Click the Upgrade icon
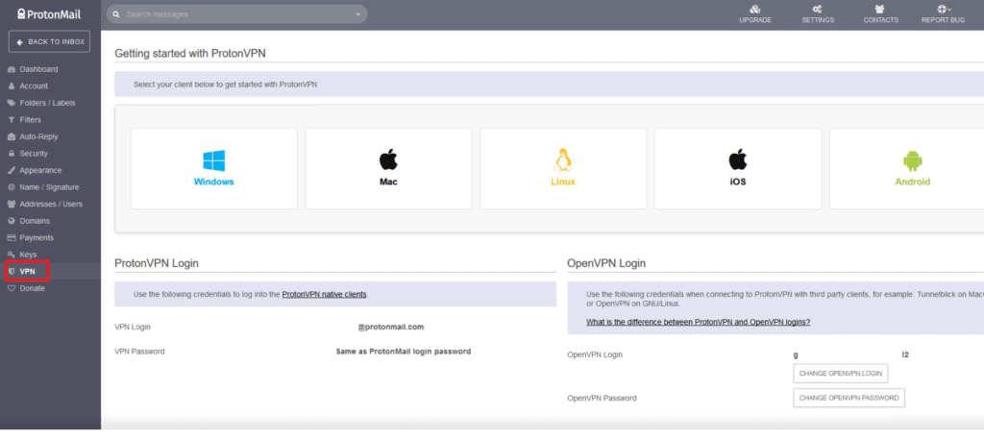Screen dimensions: 984x438 click(755, 9)
